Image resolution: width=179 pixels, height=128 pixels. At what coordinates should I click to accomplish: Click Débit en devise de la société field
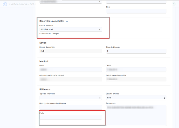tap(70, 79)
